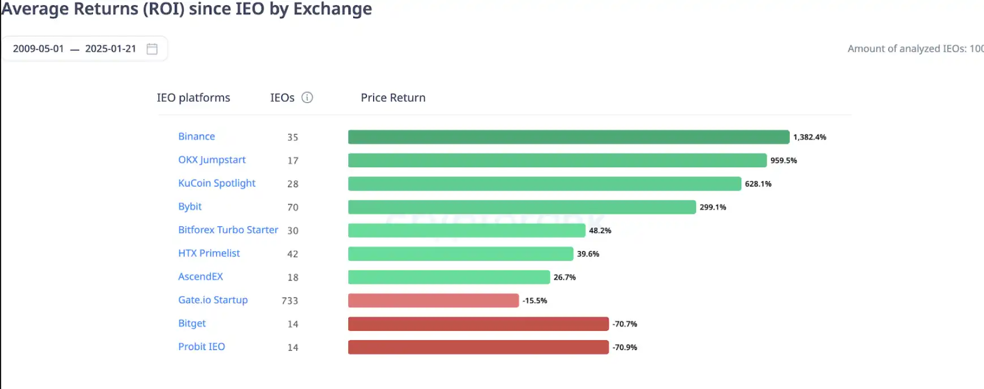Open the KuCoin Spotlight link

pyautogui.click(x=217, y=183)
